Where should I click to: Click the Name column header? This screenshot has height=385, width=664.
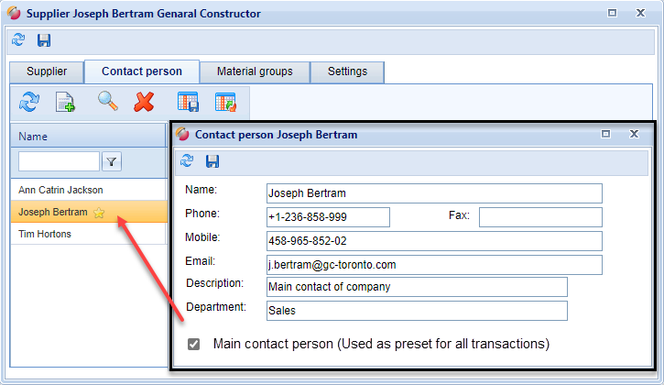[x=88, y=137]
